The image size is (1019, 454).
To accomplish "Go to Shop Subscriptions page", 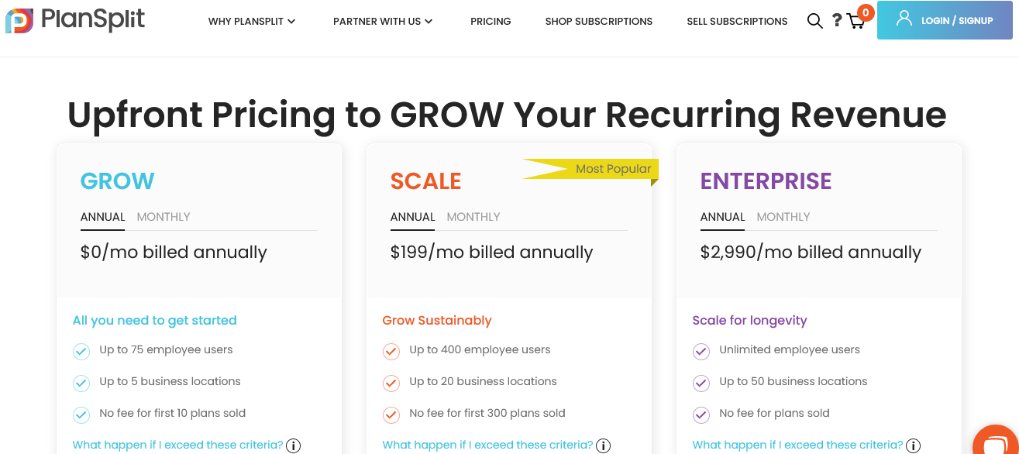I will coord(598,22).
